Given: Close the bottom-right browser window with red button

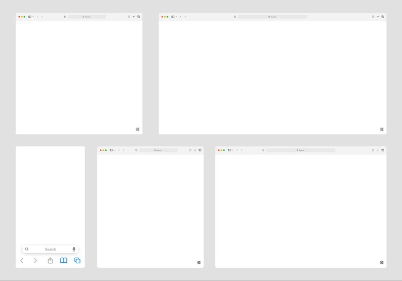Looking at the screenshot, I should [219, 150].
